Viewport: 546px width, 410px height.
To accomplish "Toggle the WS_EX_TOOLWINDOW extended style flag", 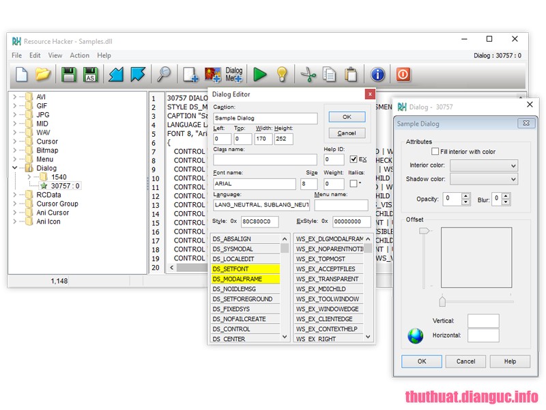I will [x=329, y=299].
